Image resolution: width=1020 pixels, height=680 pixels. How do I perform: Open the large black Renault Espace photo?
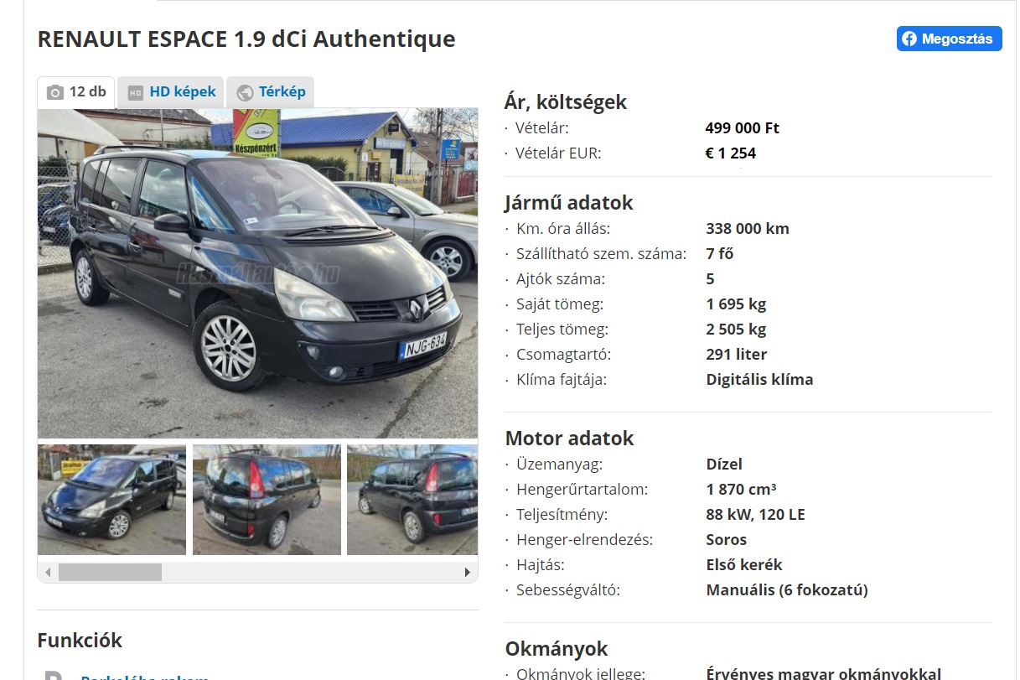tap(257, 273)
